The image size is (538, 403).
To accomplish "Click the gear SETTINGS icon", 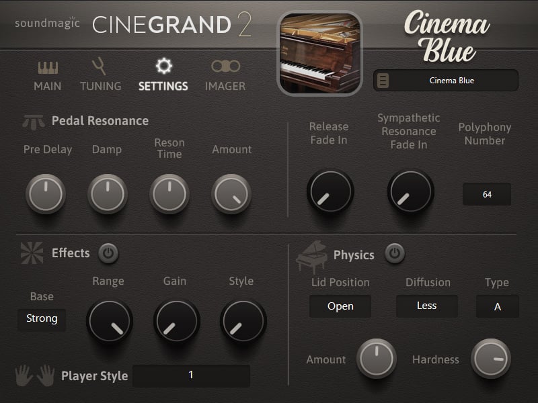I will pyautogui.click(x=163, y=66).
